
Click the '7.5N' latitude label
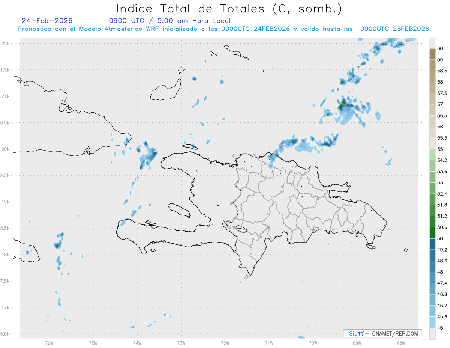(5, 281)
